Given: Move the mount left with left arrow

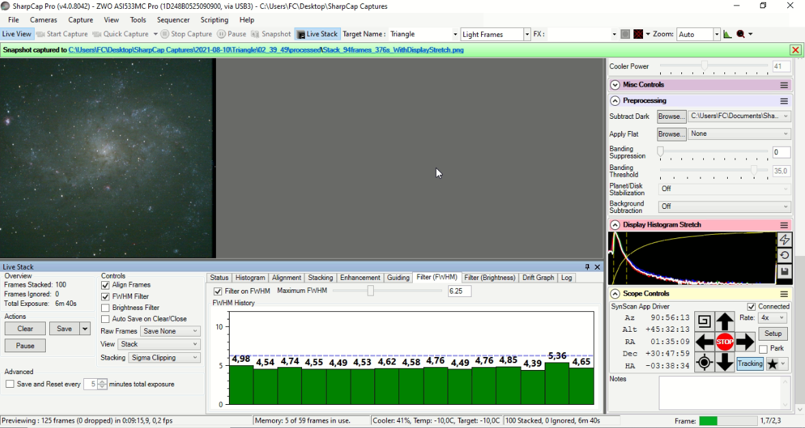Looking at the screenshot, I should point(705,342).
